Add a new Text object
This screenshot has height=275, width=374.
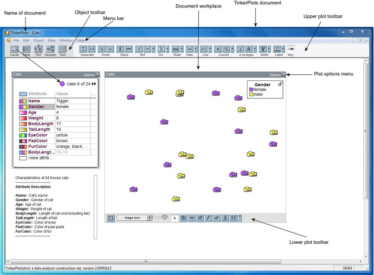coord(62,49)
